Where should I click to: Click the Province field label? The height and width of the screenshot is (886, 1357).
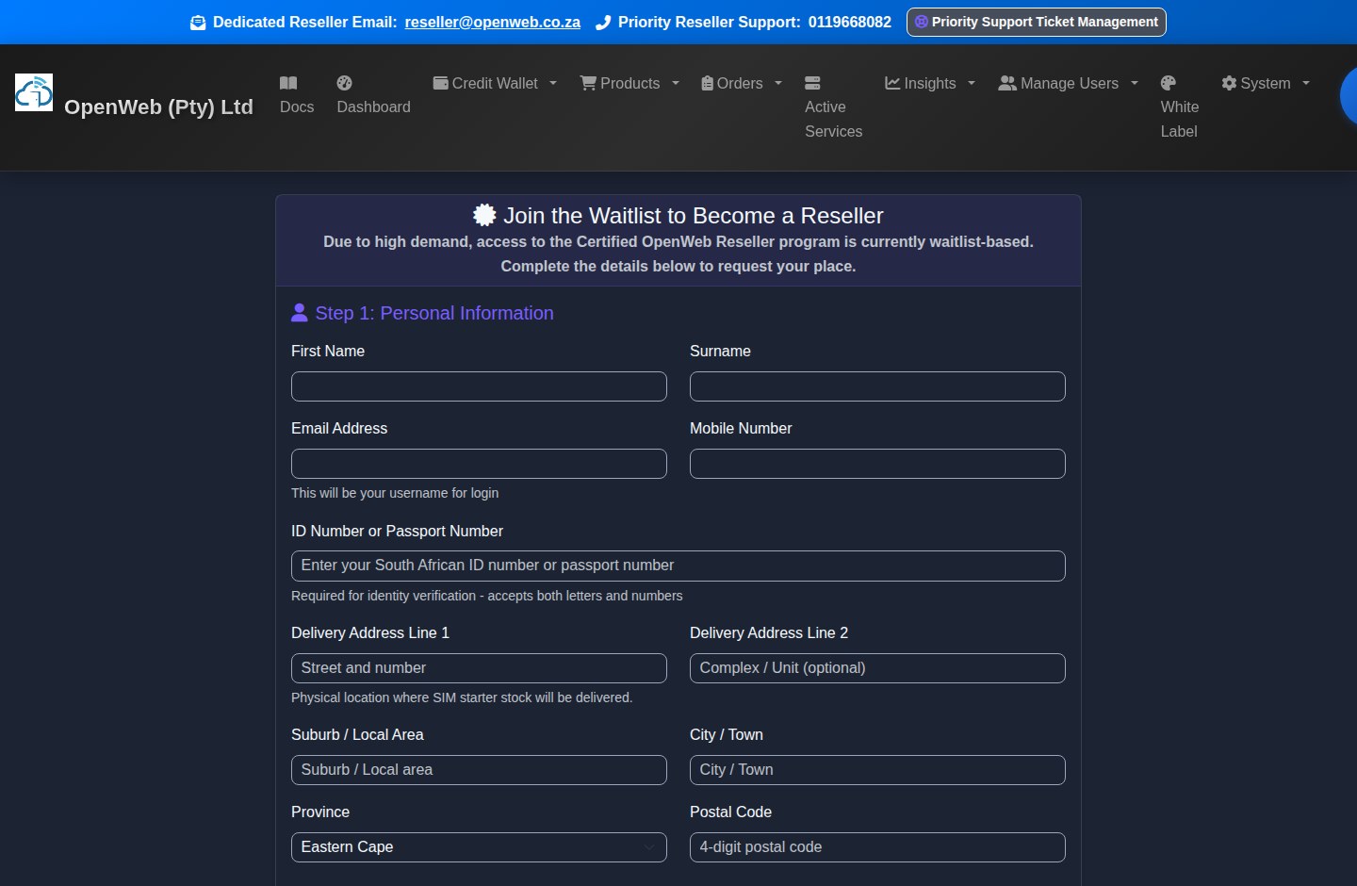coord(320,812)
